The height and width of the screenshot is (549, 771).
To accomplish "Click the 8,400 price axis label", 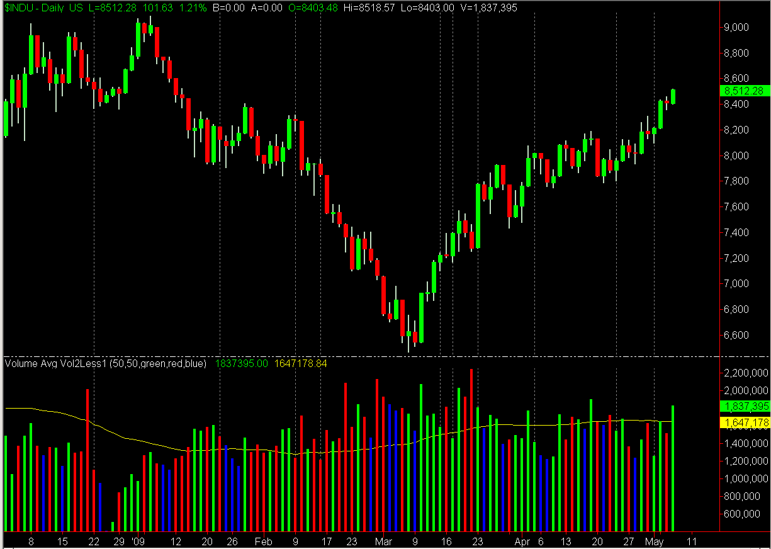I will tap(735, 104).
